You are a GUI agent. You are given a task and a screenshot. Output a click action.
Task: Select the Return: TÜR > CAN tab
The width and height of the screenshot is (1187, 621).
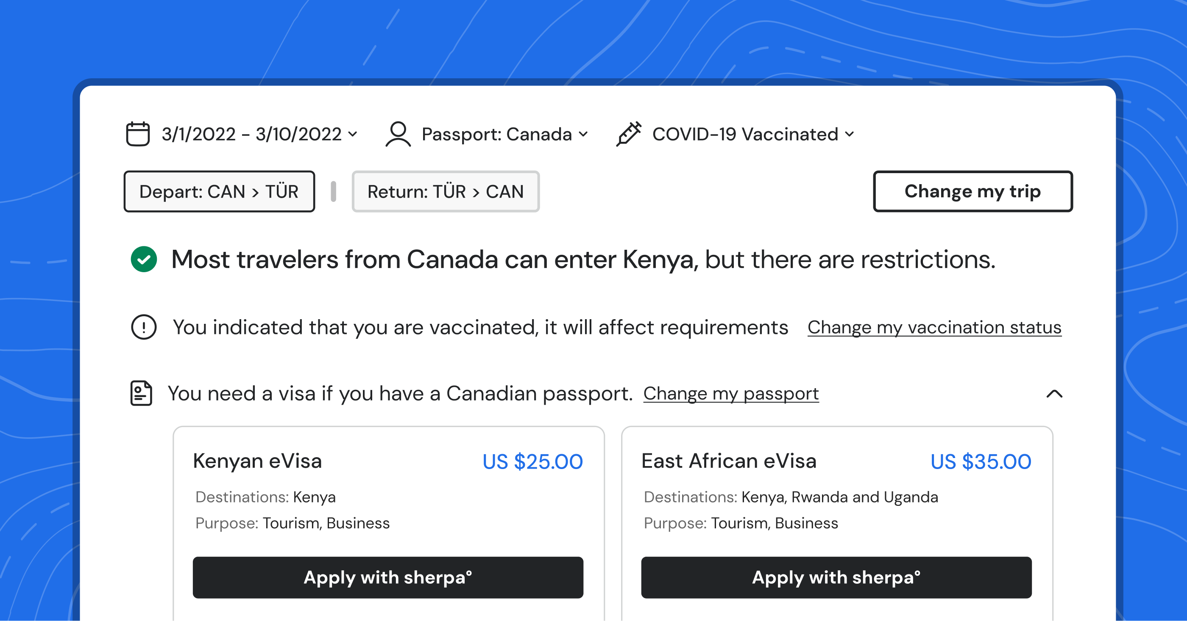446,191
